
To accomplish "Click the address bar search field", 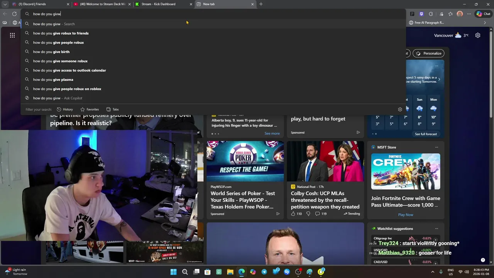I will (x=213, y=14).
